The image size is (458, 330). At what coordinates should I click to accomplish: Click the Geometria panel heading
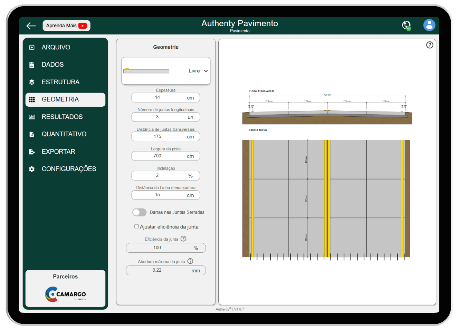tap(166, 47)
